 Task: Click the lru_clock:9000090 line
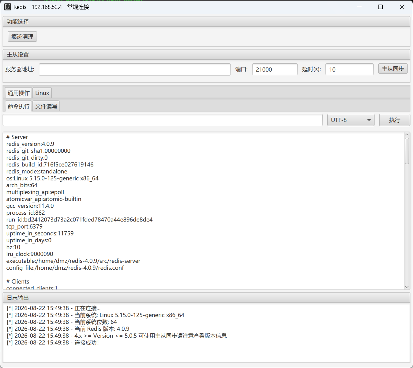[x=30, y=254]
